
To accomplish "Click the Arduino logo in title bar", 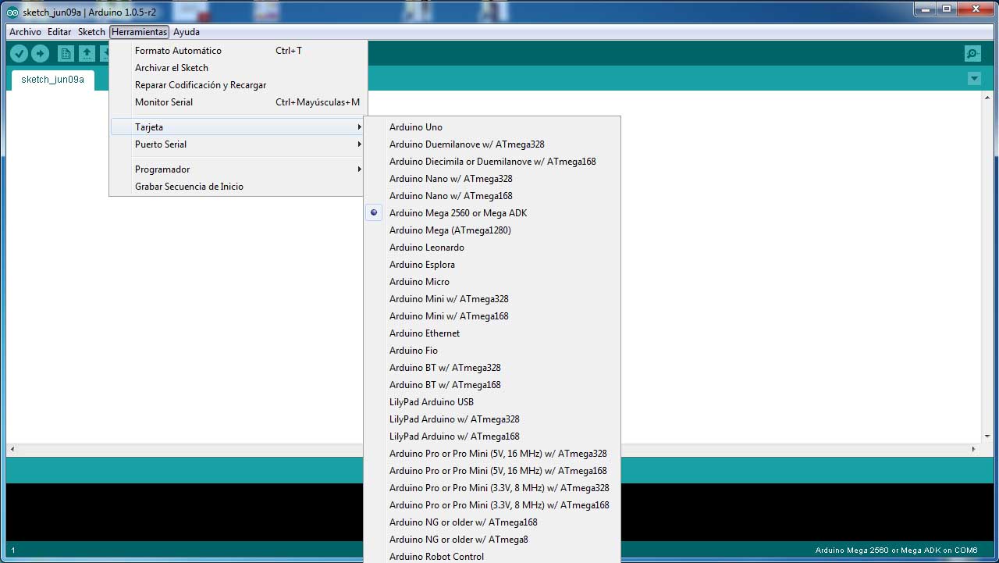I will point(12,12).
